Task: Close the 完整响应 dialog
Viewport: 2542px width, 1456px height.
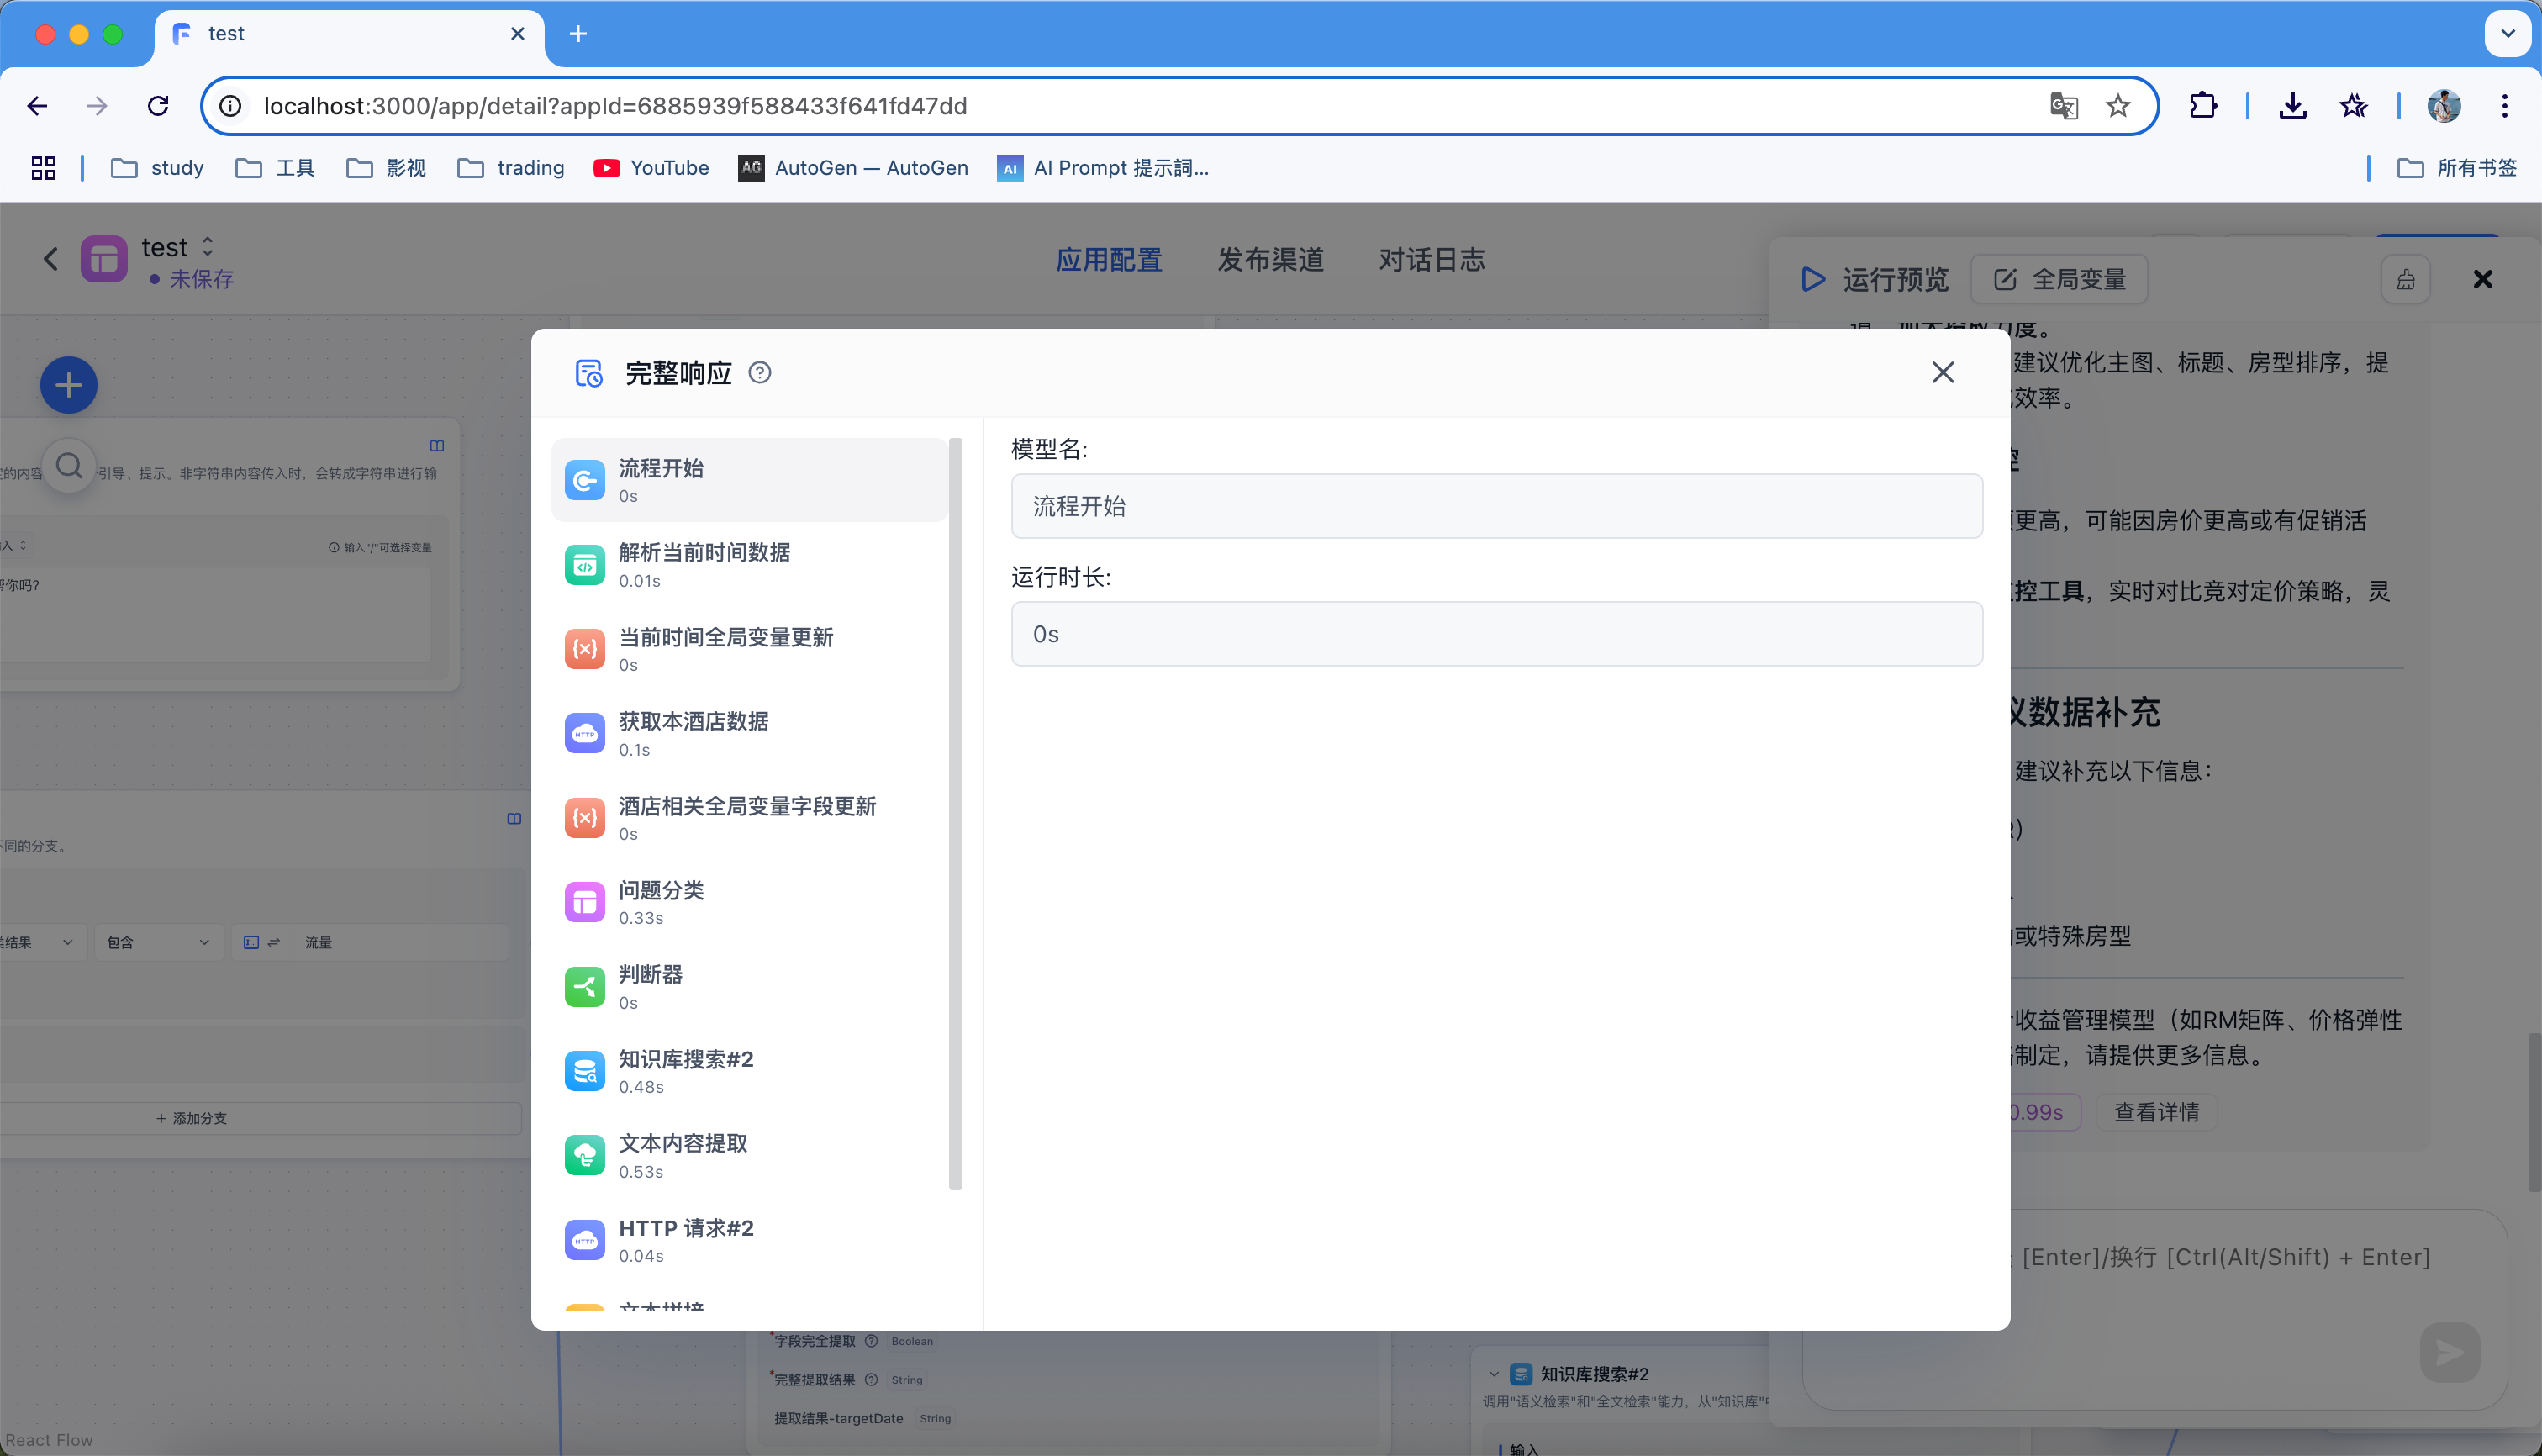Action: pos(1942,373)
